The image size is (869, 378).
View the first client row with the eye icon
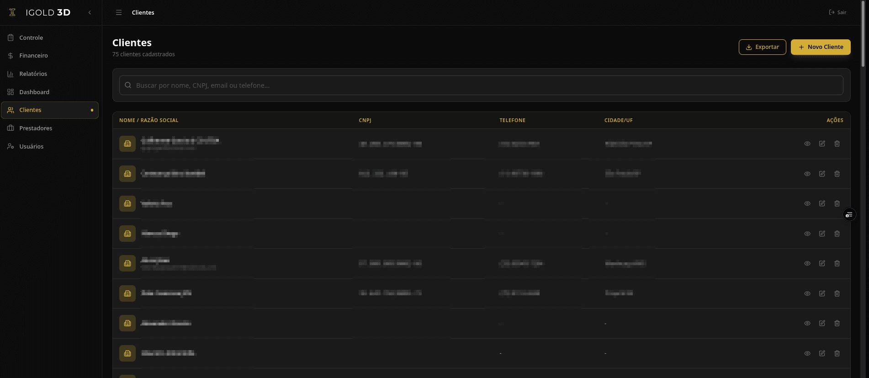[807, 144]
